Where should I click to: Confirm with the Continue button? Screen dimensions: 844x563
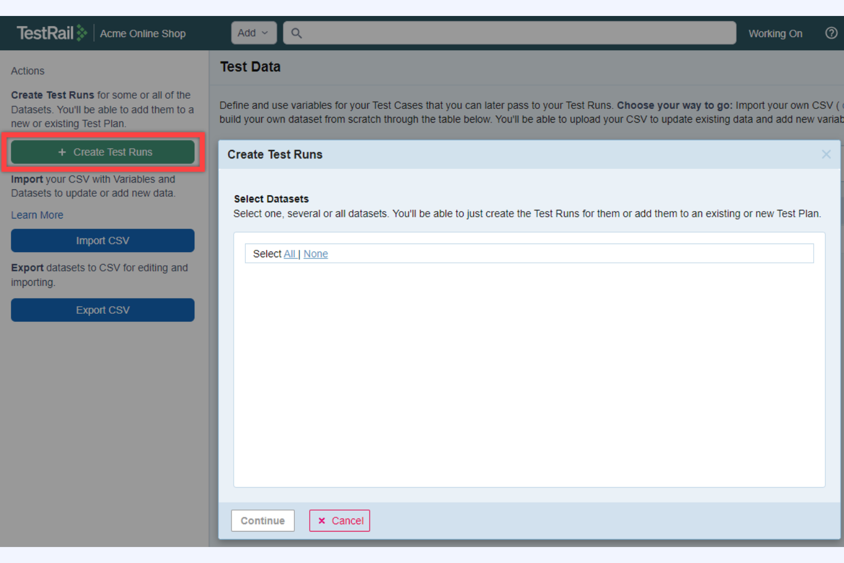[x=262, y=520]
